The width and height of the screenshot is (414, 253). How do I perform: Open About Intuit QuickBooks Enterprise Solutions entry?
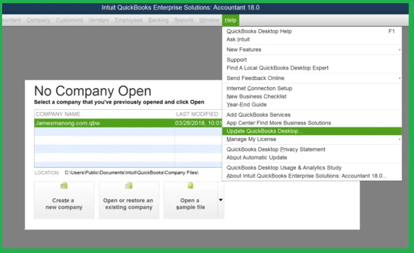point(312,176)
